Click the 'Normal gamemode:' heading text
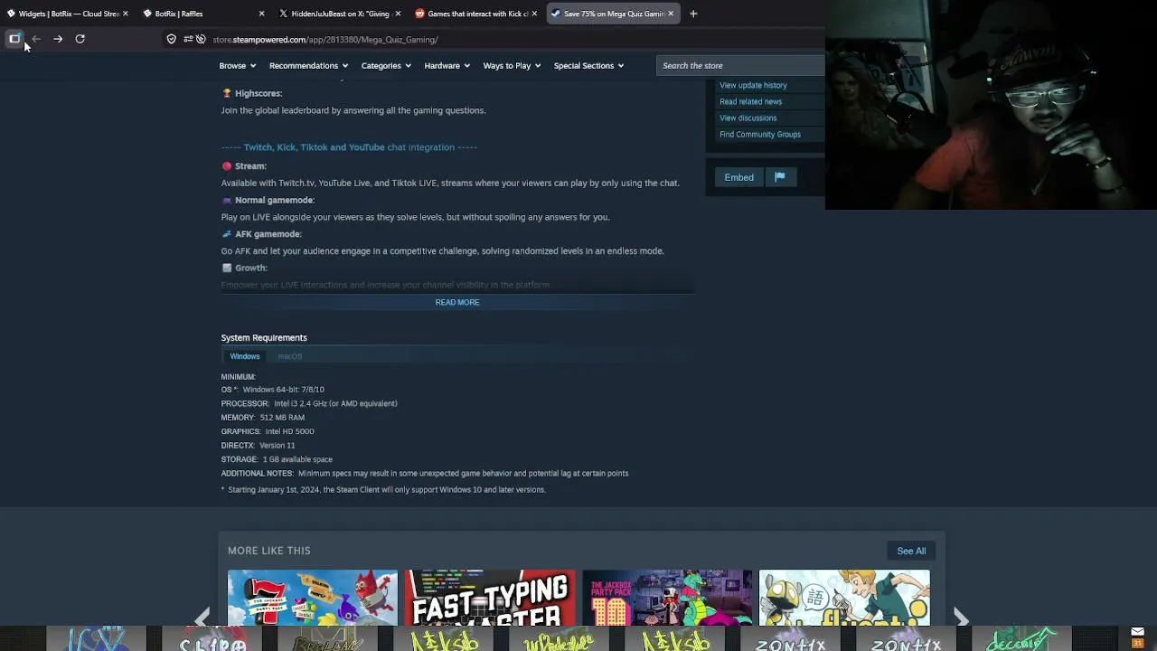1157x651 pixels. (275, 200)
